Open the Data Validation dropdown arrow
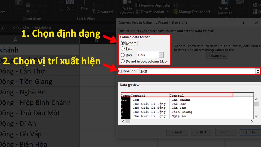 click(x=168, y=12)
